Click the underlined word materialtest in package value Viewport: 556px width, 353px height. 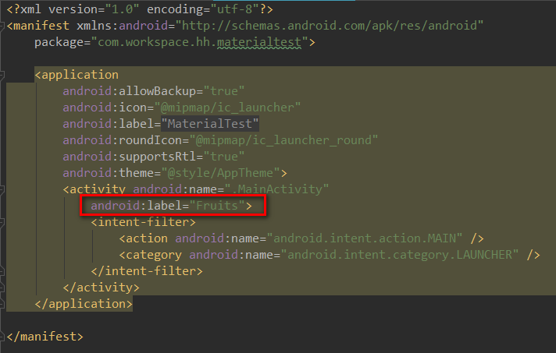[259, 42]
